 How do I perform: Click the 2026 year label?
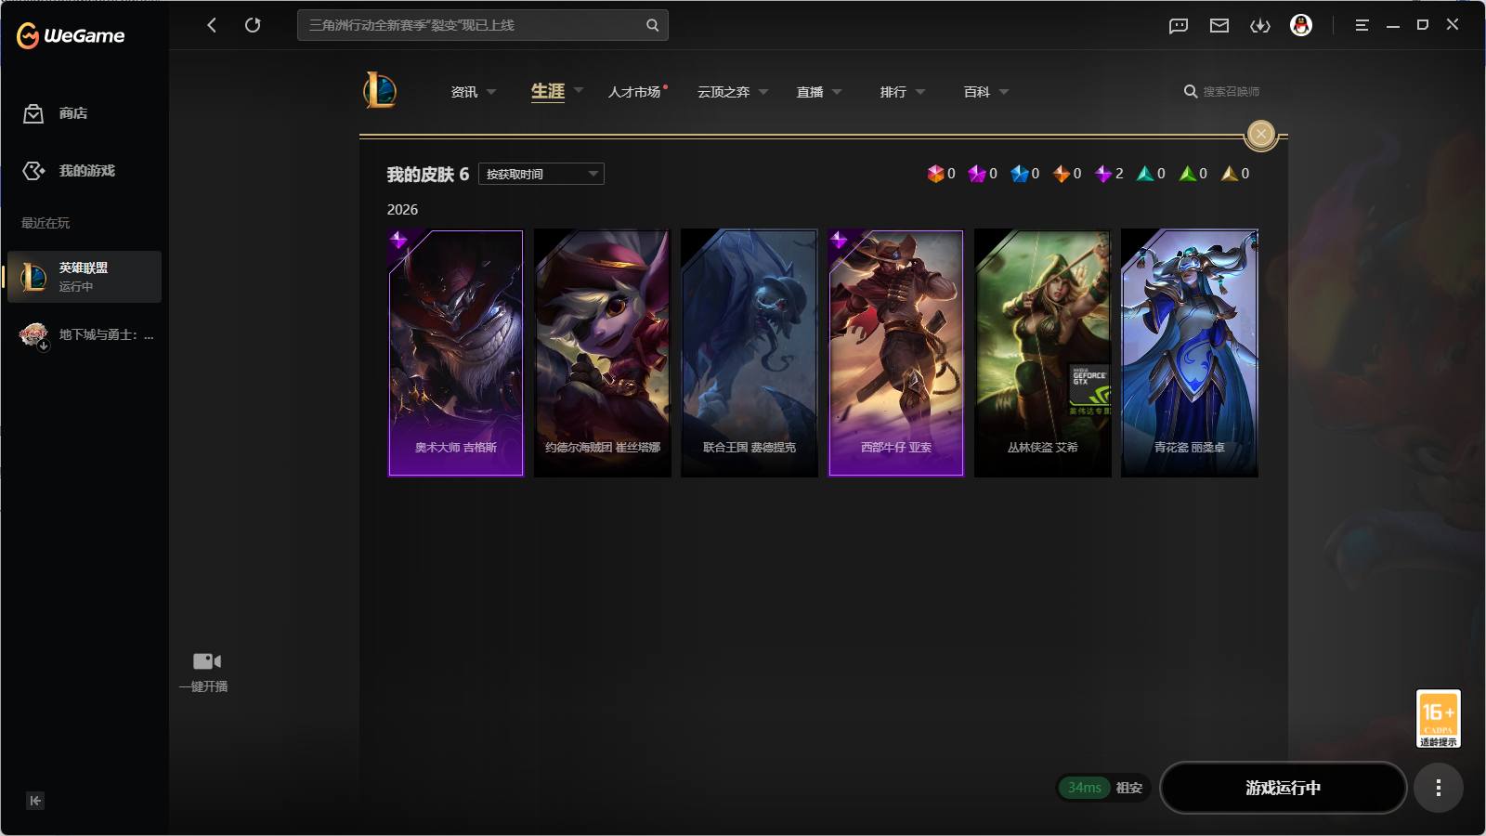click(402, 210)
